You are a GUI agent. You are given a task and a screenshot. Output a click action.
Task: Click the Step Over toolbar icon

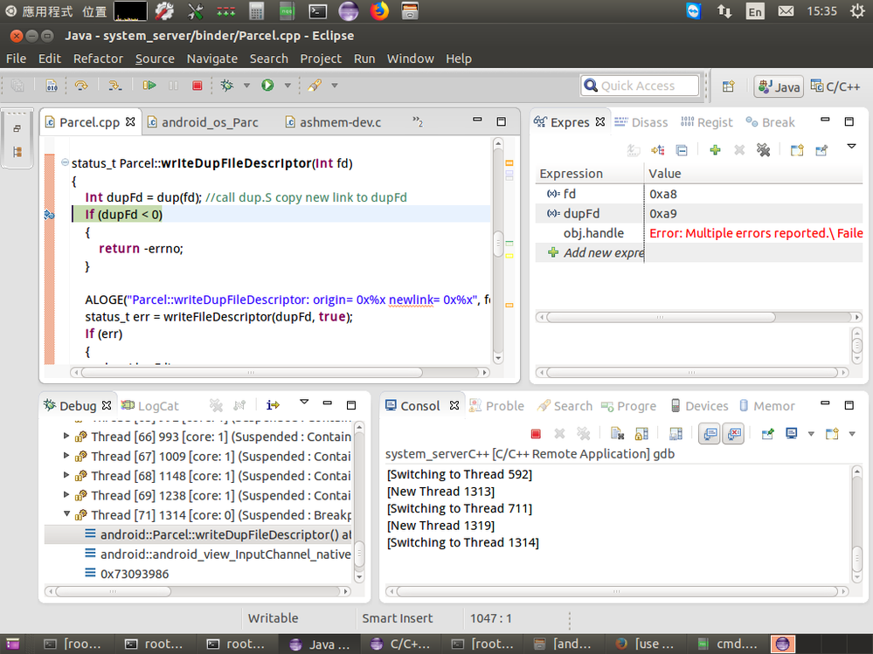[81, 86]
